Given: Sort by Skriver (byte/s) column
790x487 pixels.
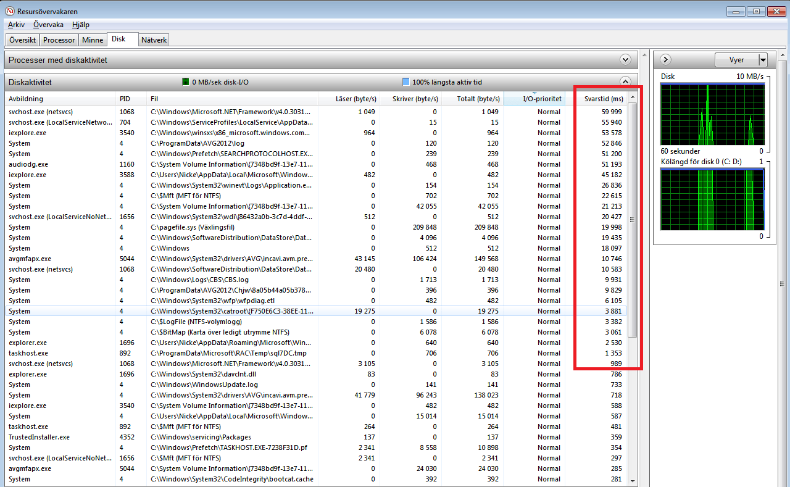Looking at the screenshot, I should tap(410, 99).
